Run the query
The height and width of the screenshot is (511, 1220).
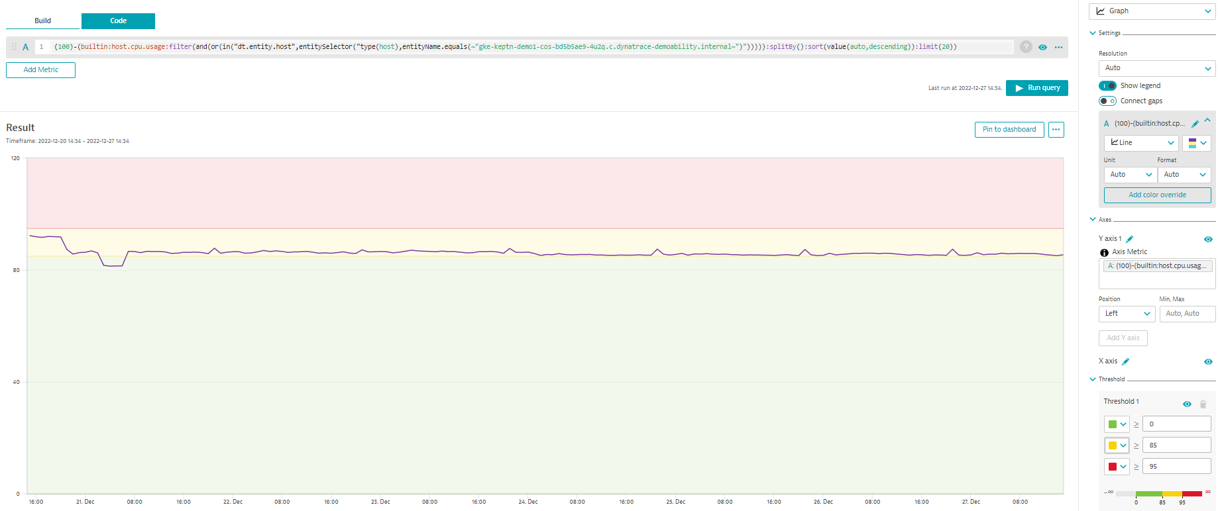tap(1036, 88)
